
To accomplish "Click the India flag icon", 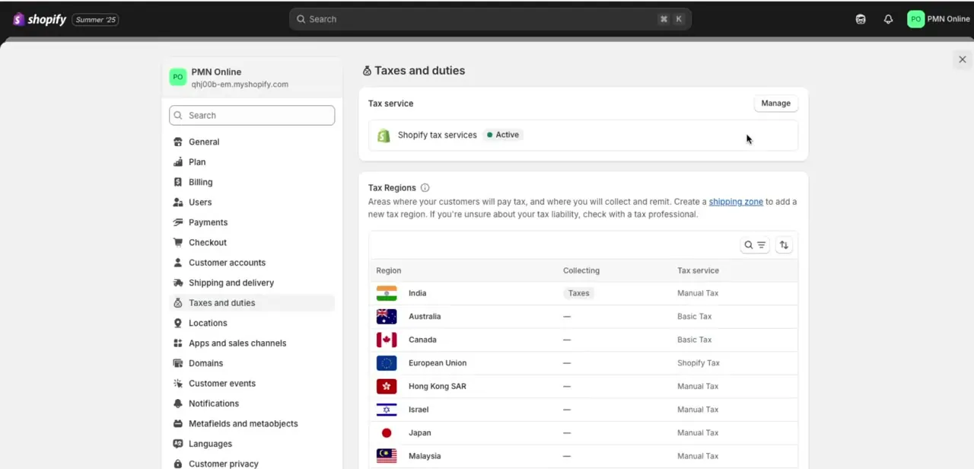I will (x=387, y=293).
